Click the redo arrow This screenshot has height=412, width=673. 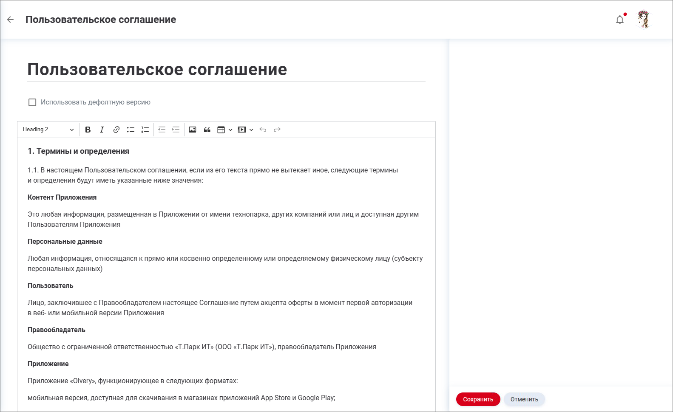point(277,130)
